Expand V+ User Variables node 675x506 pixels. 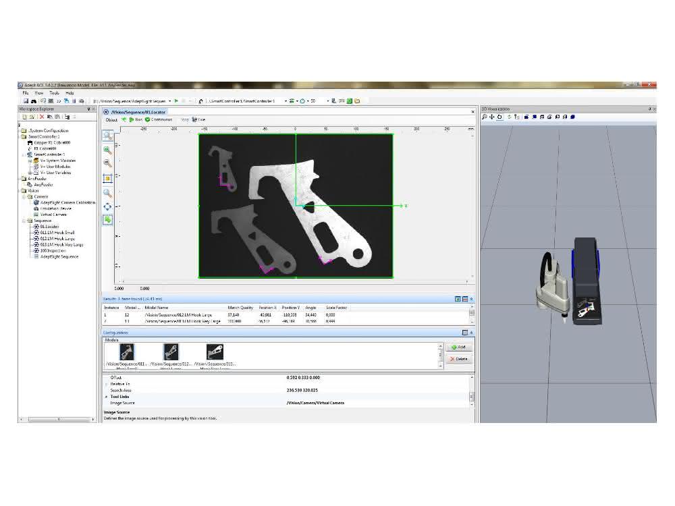30,173
